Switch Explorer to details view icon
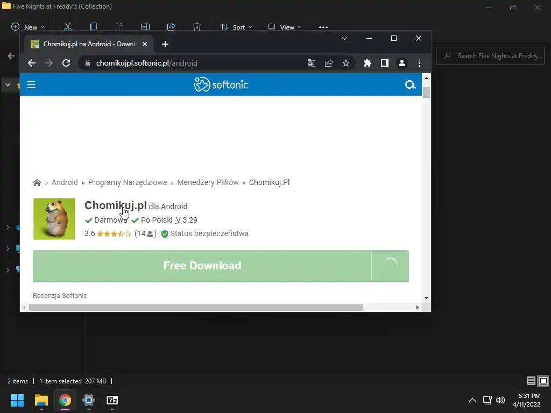This screenshot has width=551, height=413. (531, 381)
